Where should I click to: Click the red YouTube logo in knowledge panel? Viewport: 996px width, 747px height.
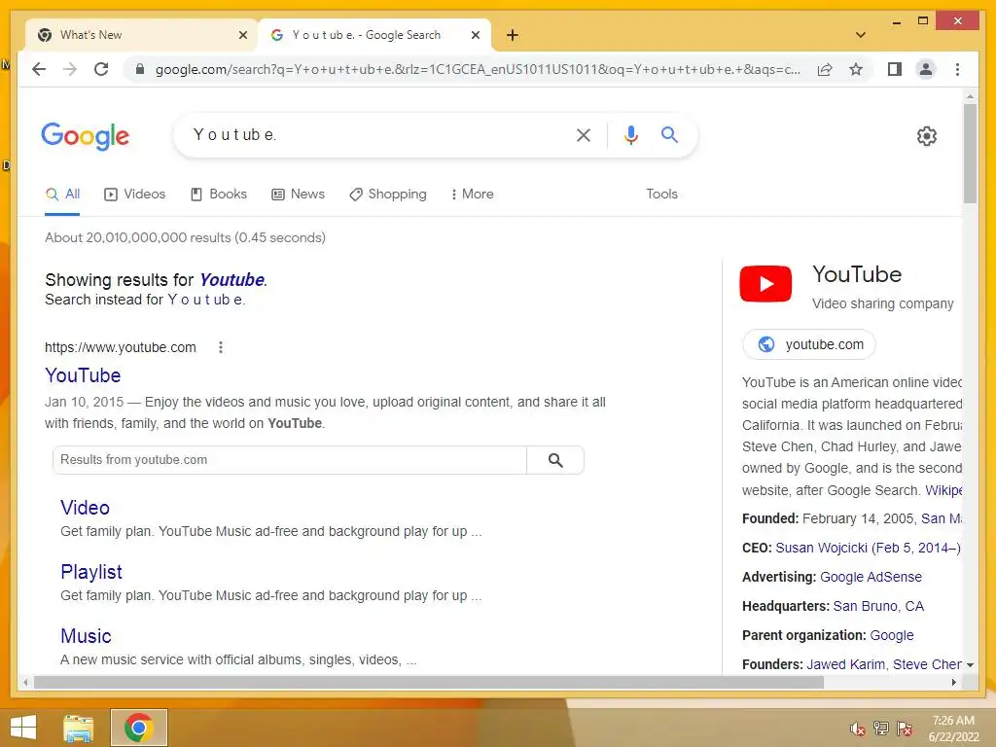[765, 284]
